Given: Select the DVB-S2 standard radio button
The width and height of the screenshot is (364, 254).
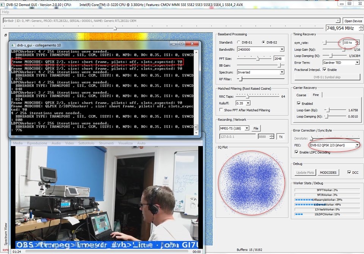Looking at the screenshot, I should (263, 42).
